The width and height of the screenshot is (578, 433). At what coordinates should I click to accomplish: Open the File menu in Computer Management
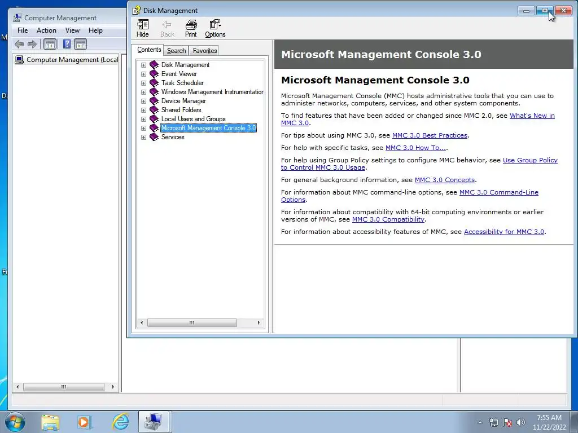tap(23, 30)
